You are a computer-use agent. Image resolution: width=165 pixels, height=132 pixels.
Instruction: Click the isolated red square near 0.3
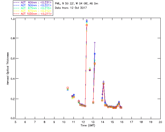pos(68,88)
